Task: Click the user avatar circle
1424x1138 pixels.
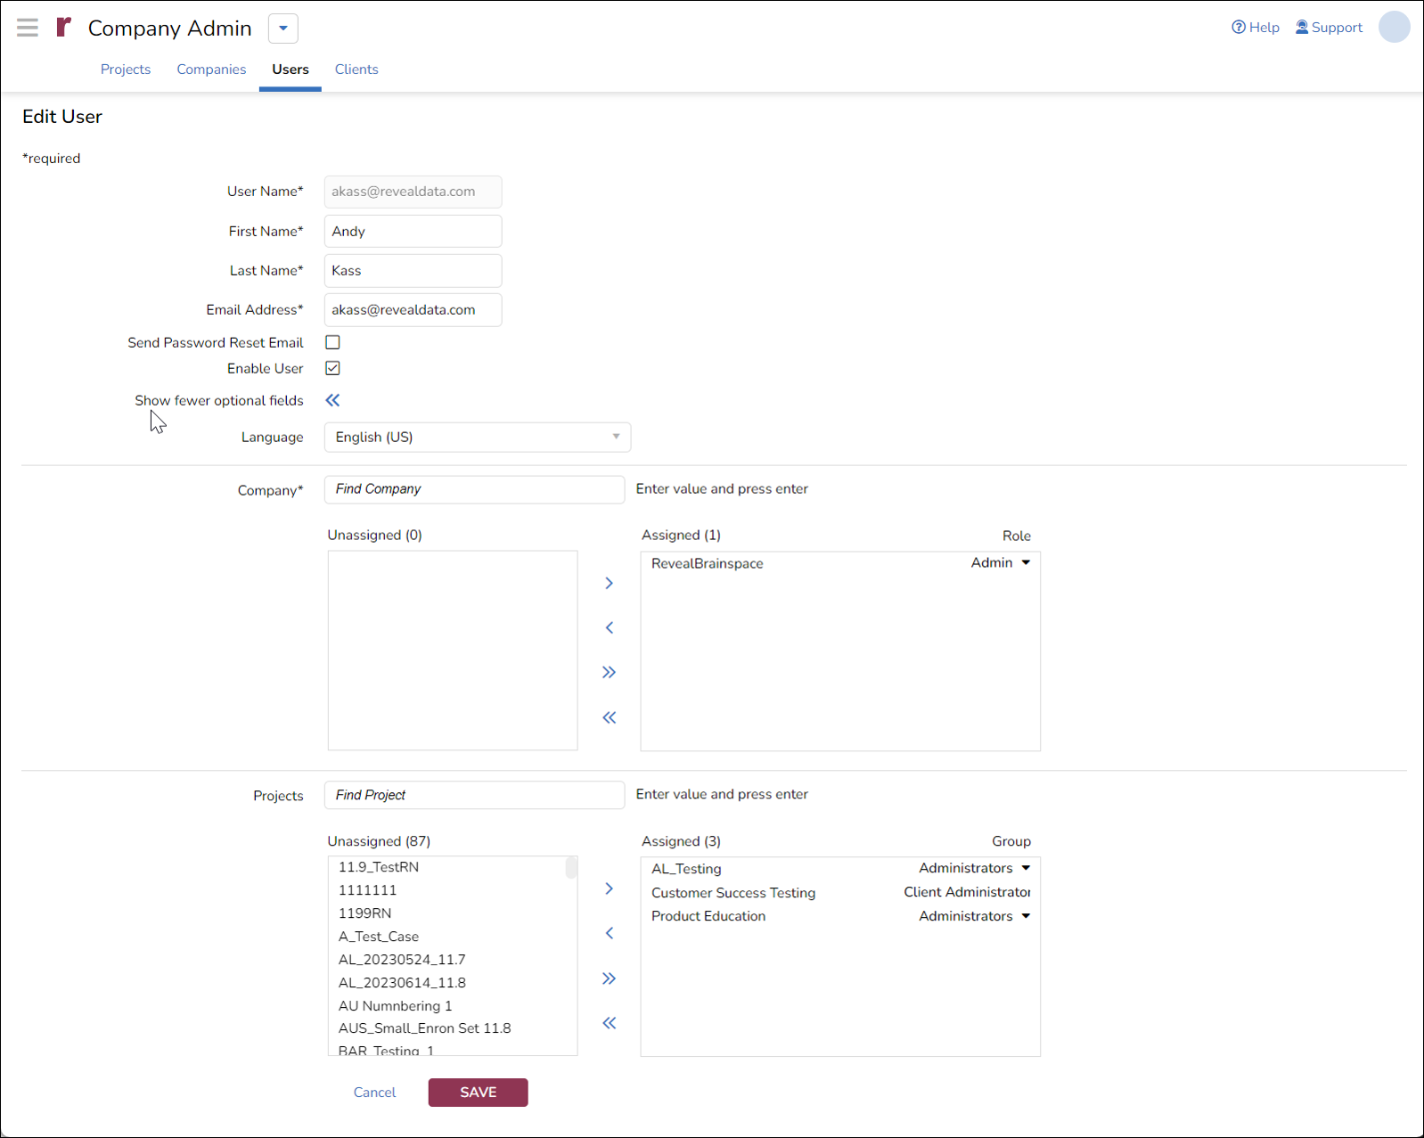Action: pos(1394,27)
